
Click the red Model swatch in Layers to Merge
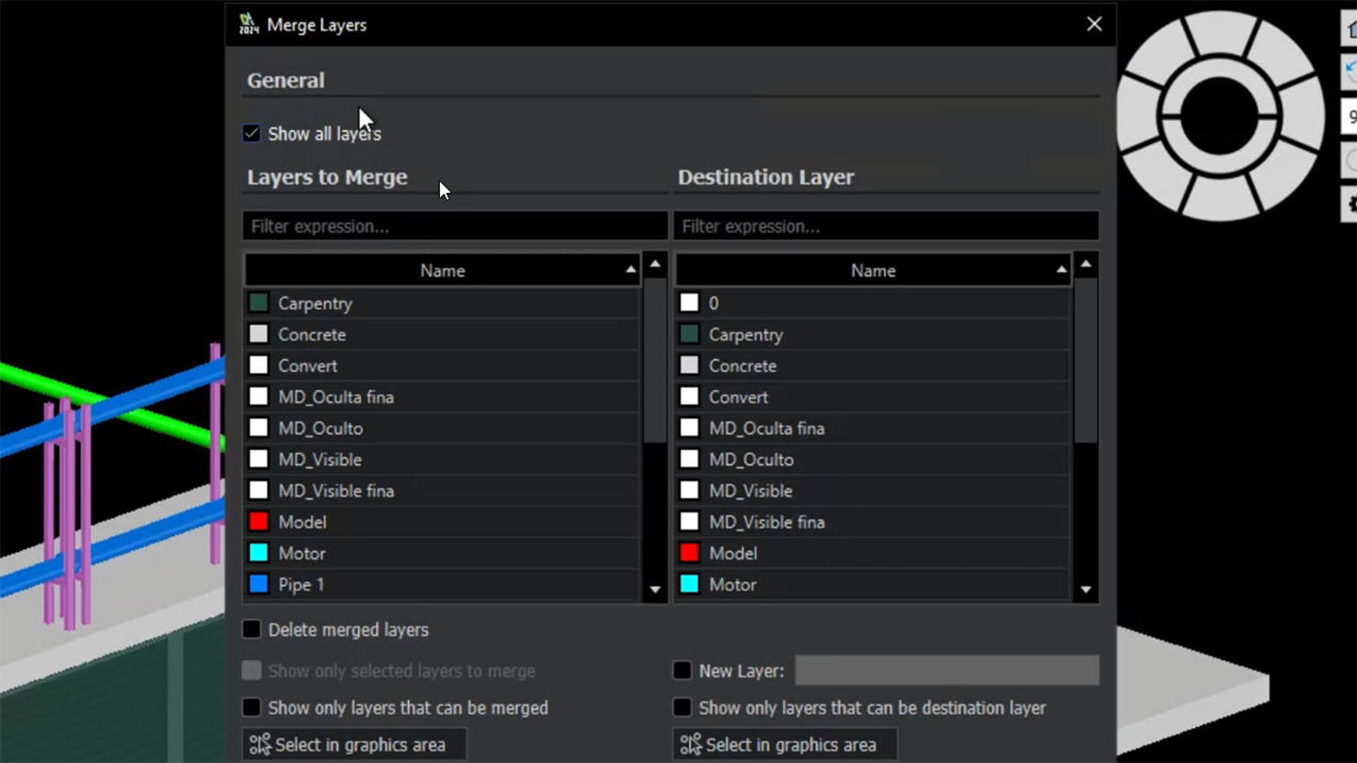[258, 522]
